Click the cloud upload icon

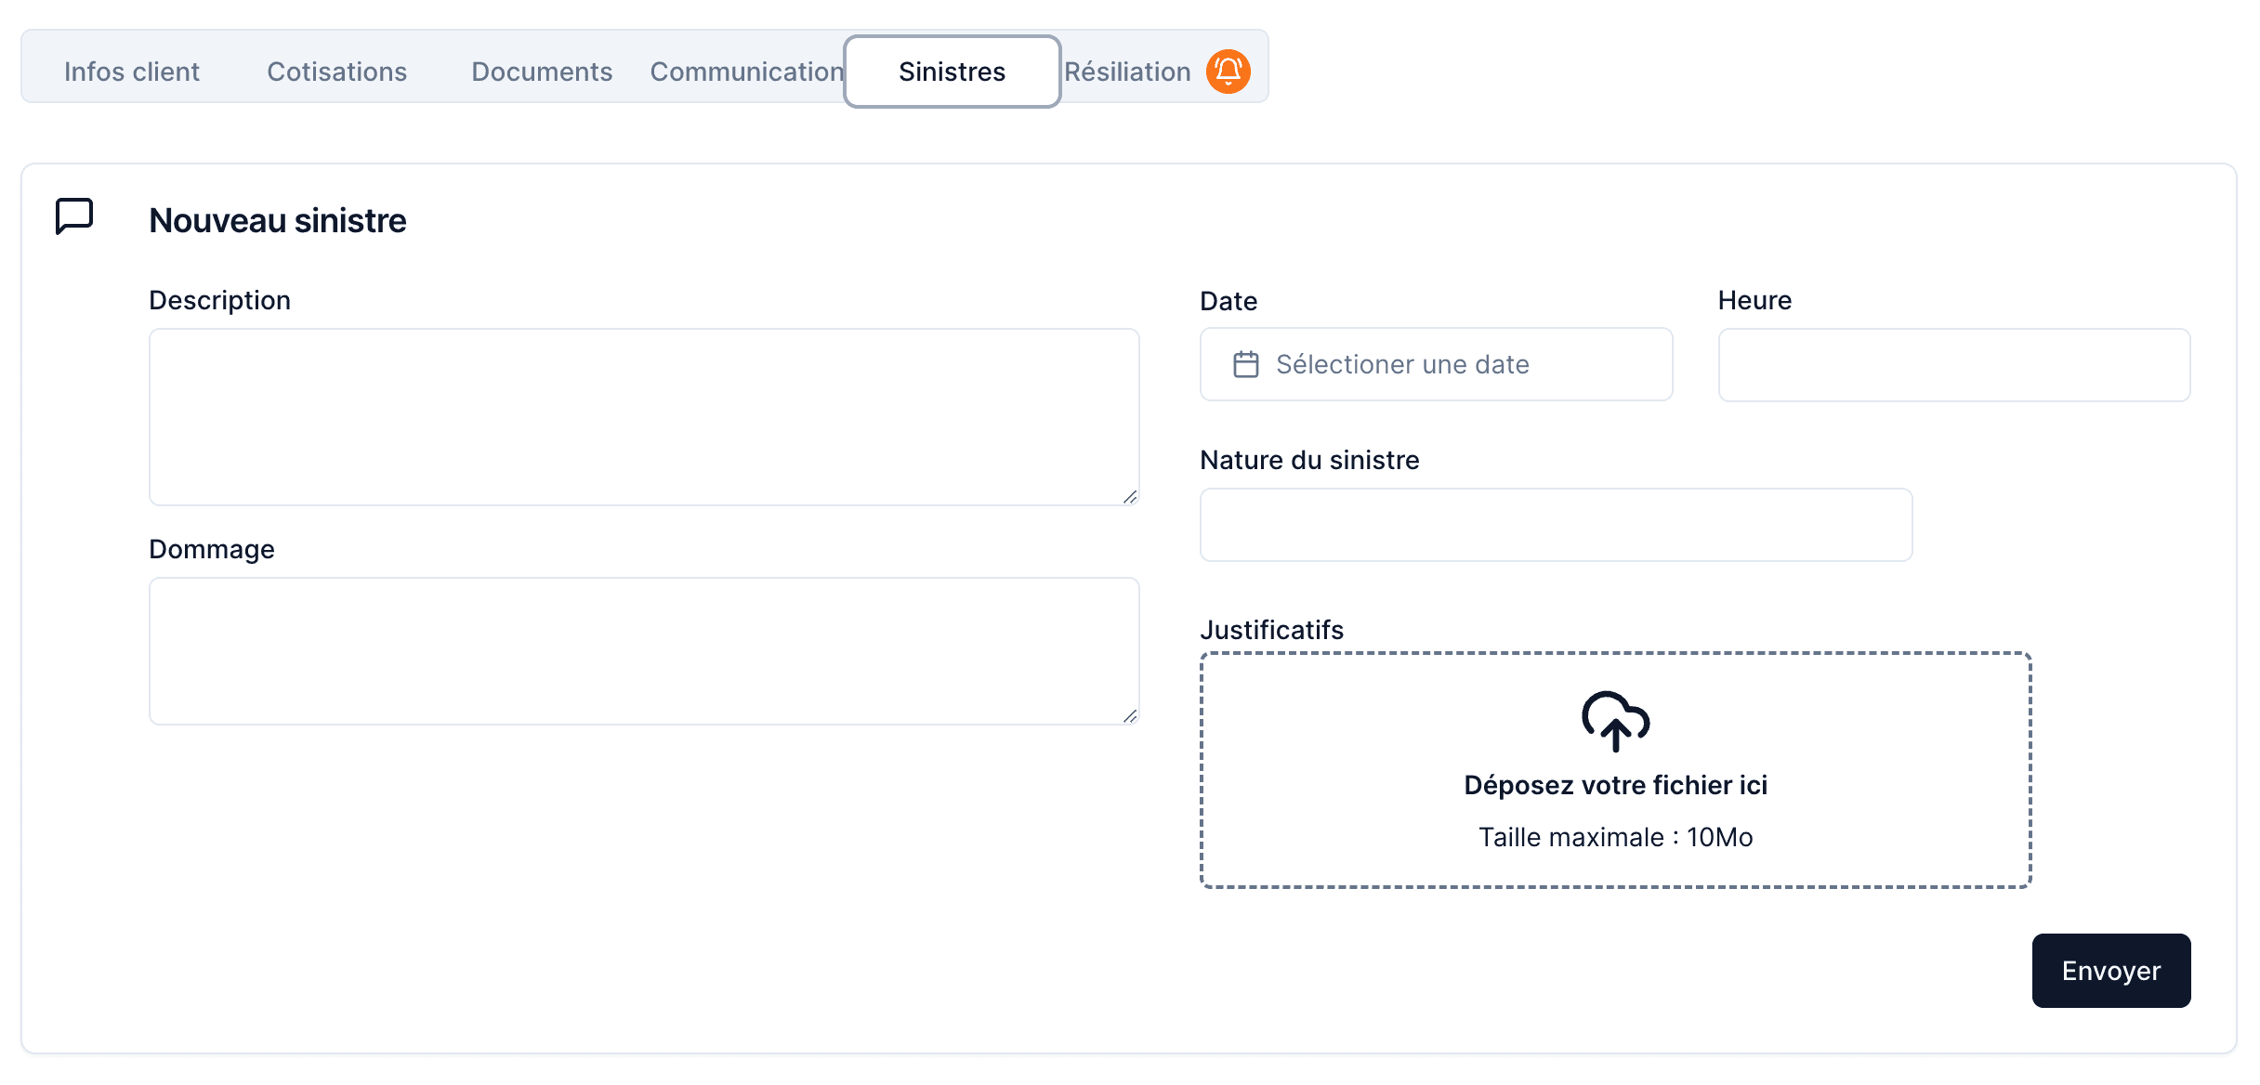[x=1615, y=721]
